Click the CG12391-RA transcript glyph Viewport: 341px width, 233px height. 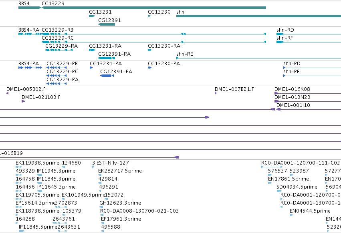tap(107, 58)
